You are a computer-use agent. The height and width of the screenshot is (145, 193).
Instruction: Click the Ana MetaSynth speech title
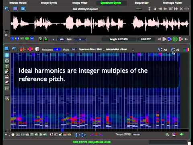(85, 9)
